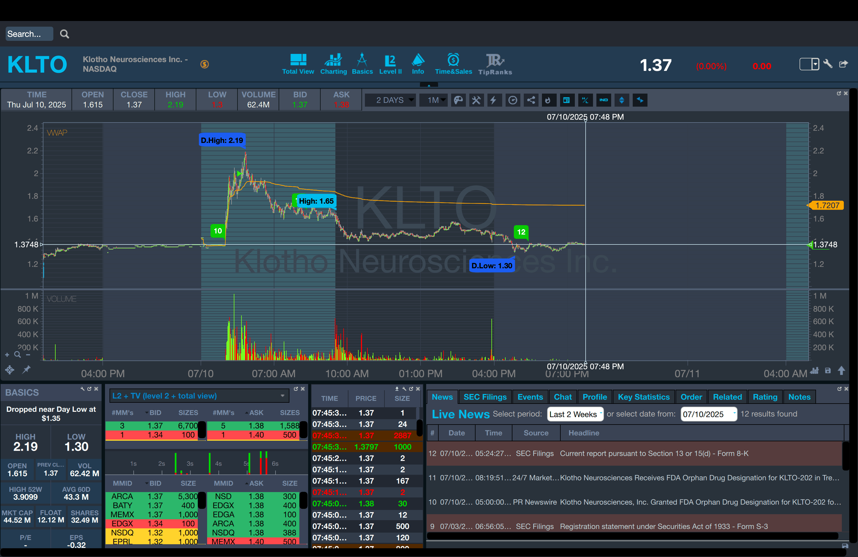Toggle the news table overlay button
858x557 pixels.
click(566, 100)
